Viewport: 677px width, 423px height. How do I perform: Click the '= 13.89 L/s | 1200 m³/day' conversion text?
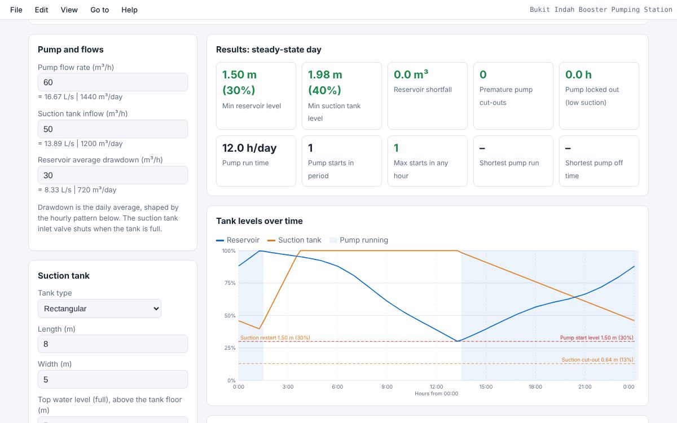80,143
